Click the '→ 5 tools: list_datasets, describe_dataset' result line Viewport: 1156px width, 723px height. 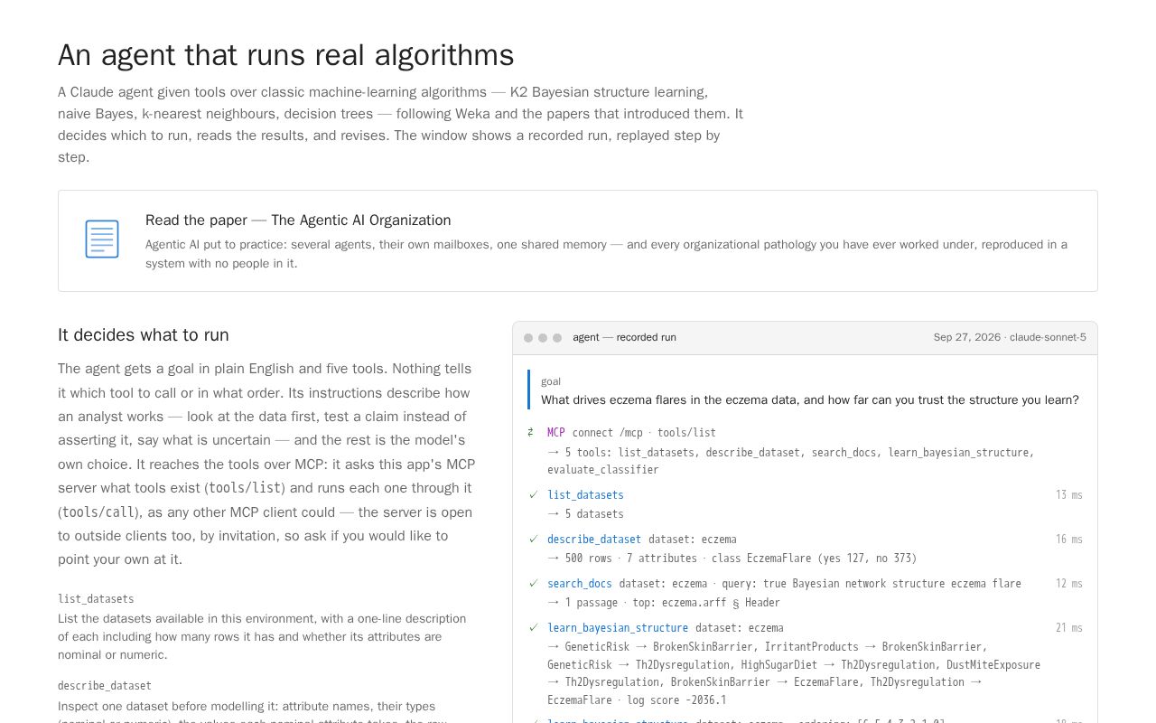point(791,461)
